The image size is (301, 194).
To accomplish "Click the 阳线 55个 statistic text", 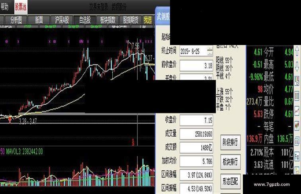I will pos(224,61).
